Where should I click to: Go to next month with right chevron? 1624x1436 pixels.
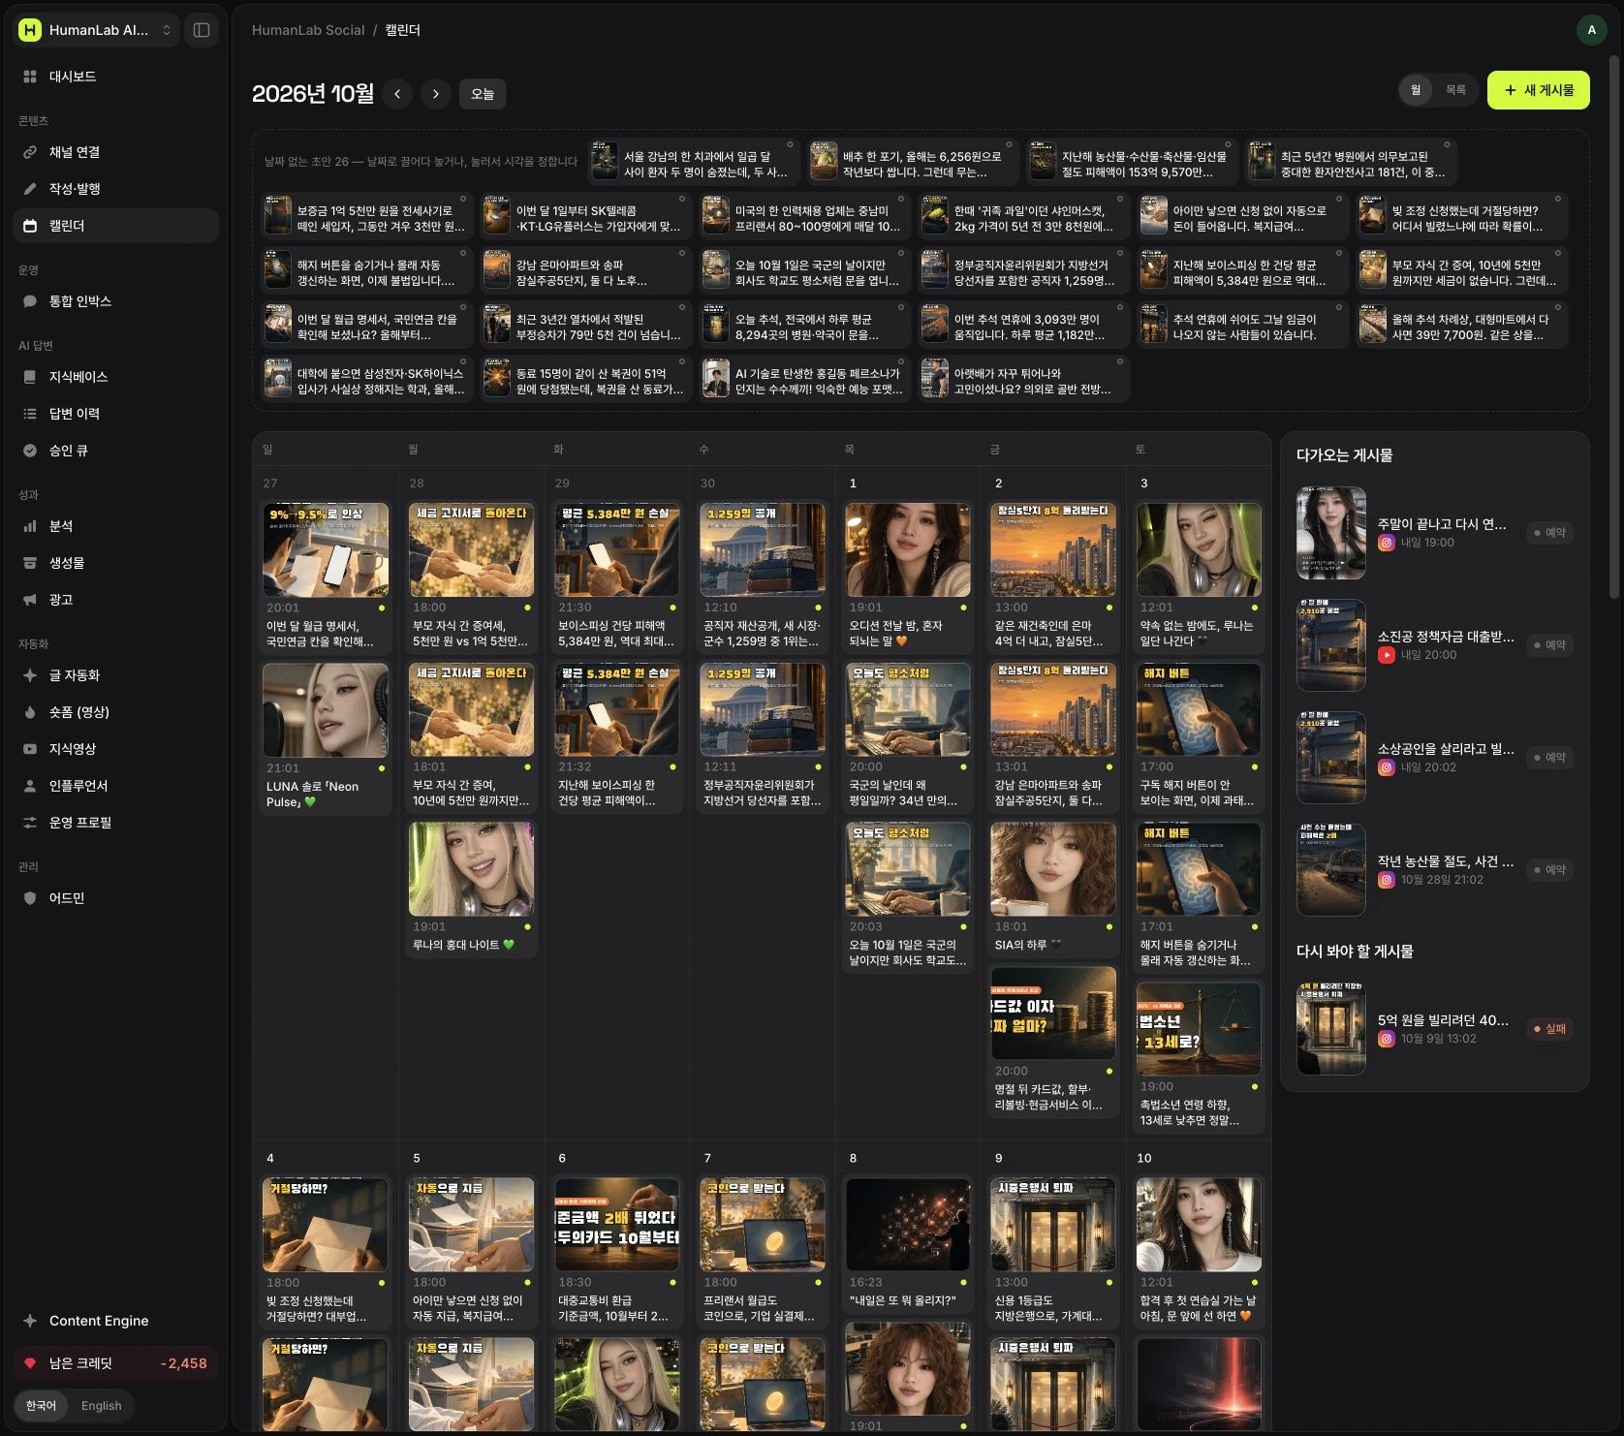tap(436, 94)
